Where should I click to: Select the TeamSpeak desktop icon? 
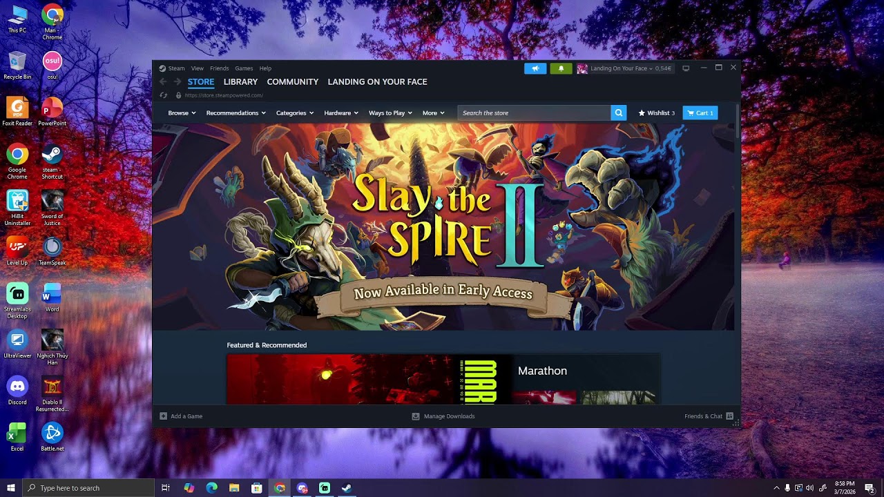[52, 251]
